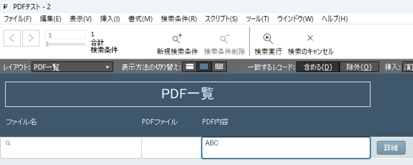The image size is (413, 165).
Task: Open the ファイル(F) menu
Action: pyautogui.click(x=18, y=19)
